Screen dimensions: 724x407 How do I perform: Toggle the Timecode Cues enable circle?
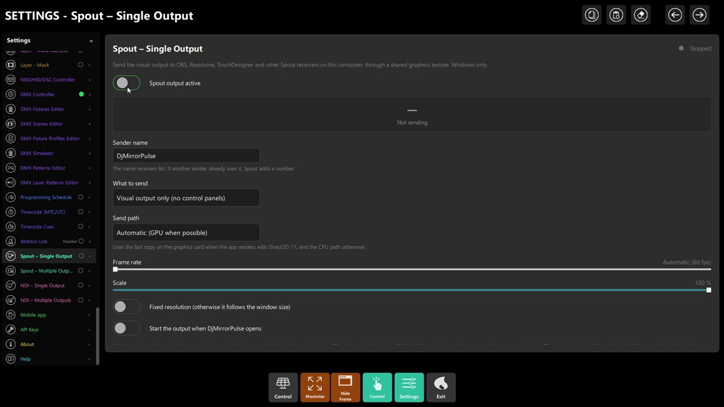pos(81,227)
